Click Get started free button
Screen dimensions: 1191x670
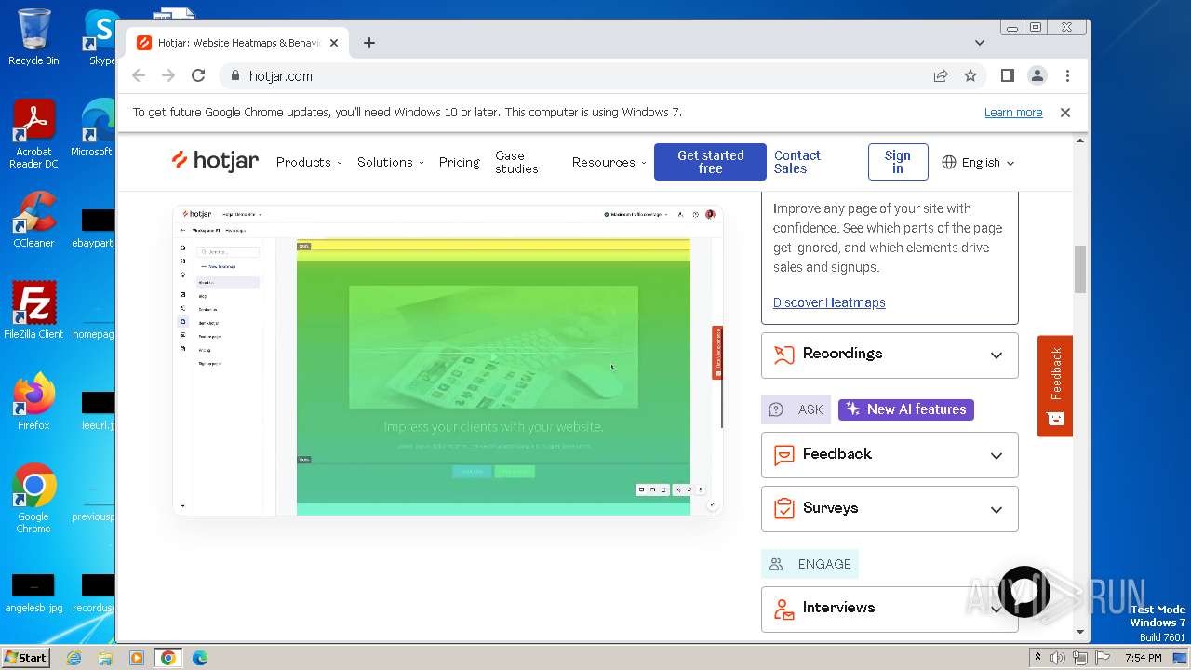pos(710,162)
